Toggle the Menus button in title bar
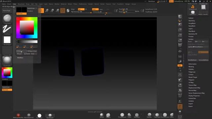Screen dimensions: 212x119 171,1
